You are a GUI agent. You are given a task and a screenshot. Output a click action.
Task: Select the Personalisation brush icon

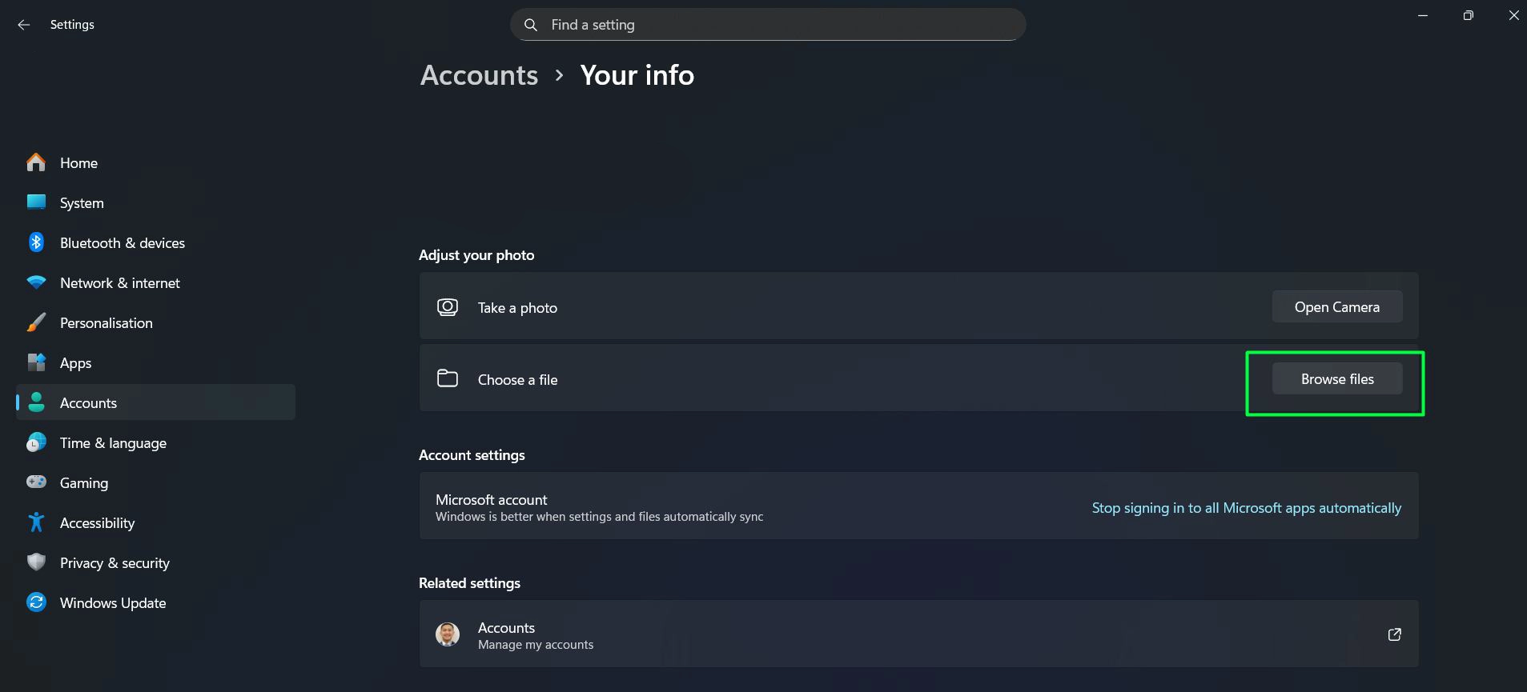point(36,322)
